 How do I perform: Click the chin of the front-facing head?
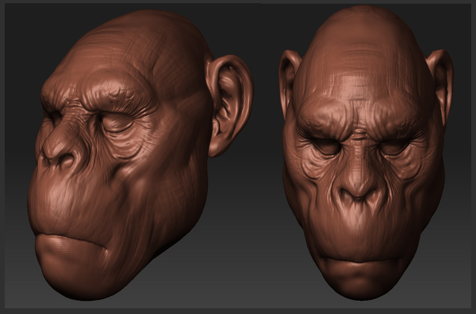[361, 285]
